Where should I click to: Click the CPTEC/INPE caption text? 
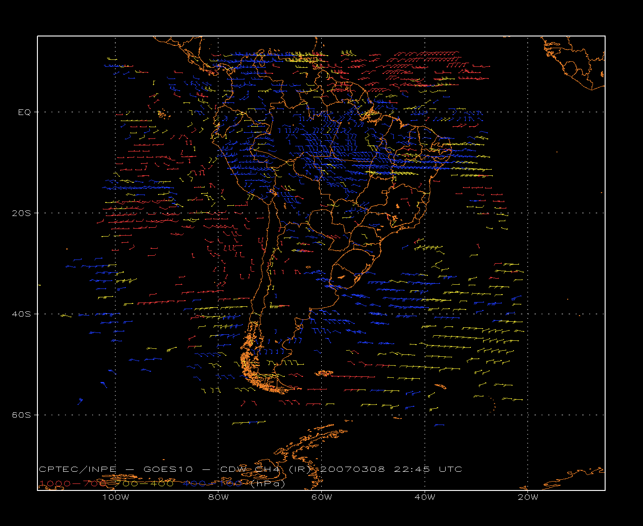point(78,469)
